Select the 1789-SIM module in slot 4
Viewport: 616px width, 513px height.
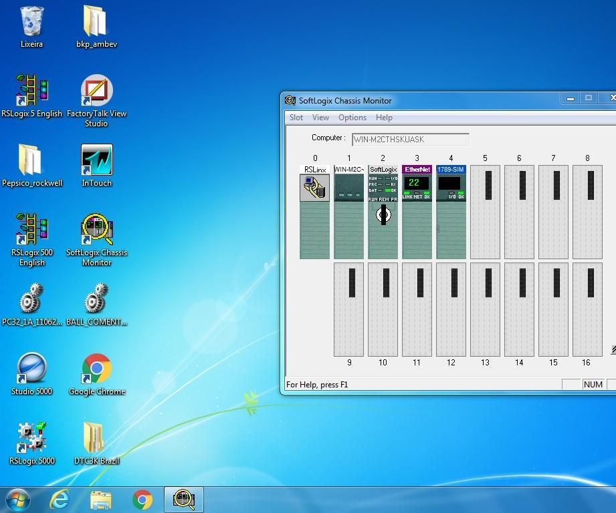(x=451, y=212)
